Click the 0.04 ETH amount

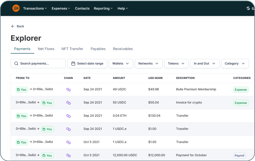tap(120, 116)
